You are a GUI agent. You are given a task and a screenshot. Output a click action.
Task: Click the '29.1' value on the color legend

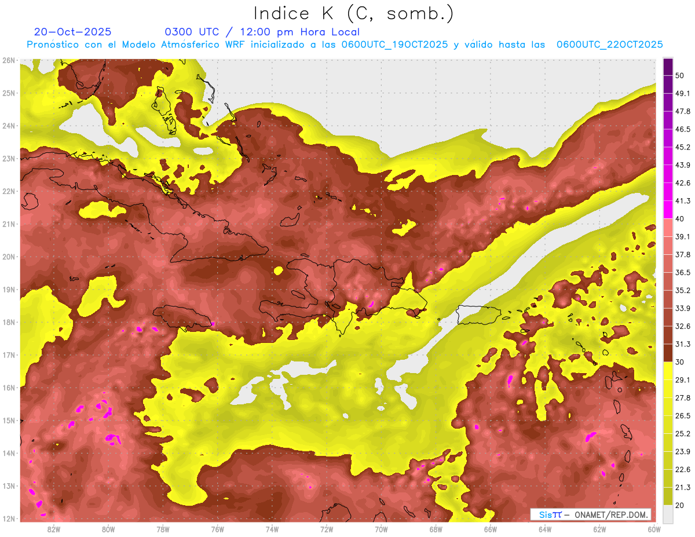tap(683, 379)
